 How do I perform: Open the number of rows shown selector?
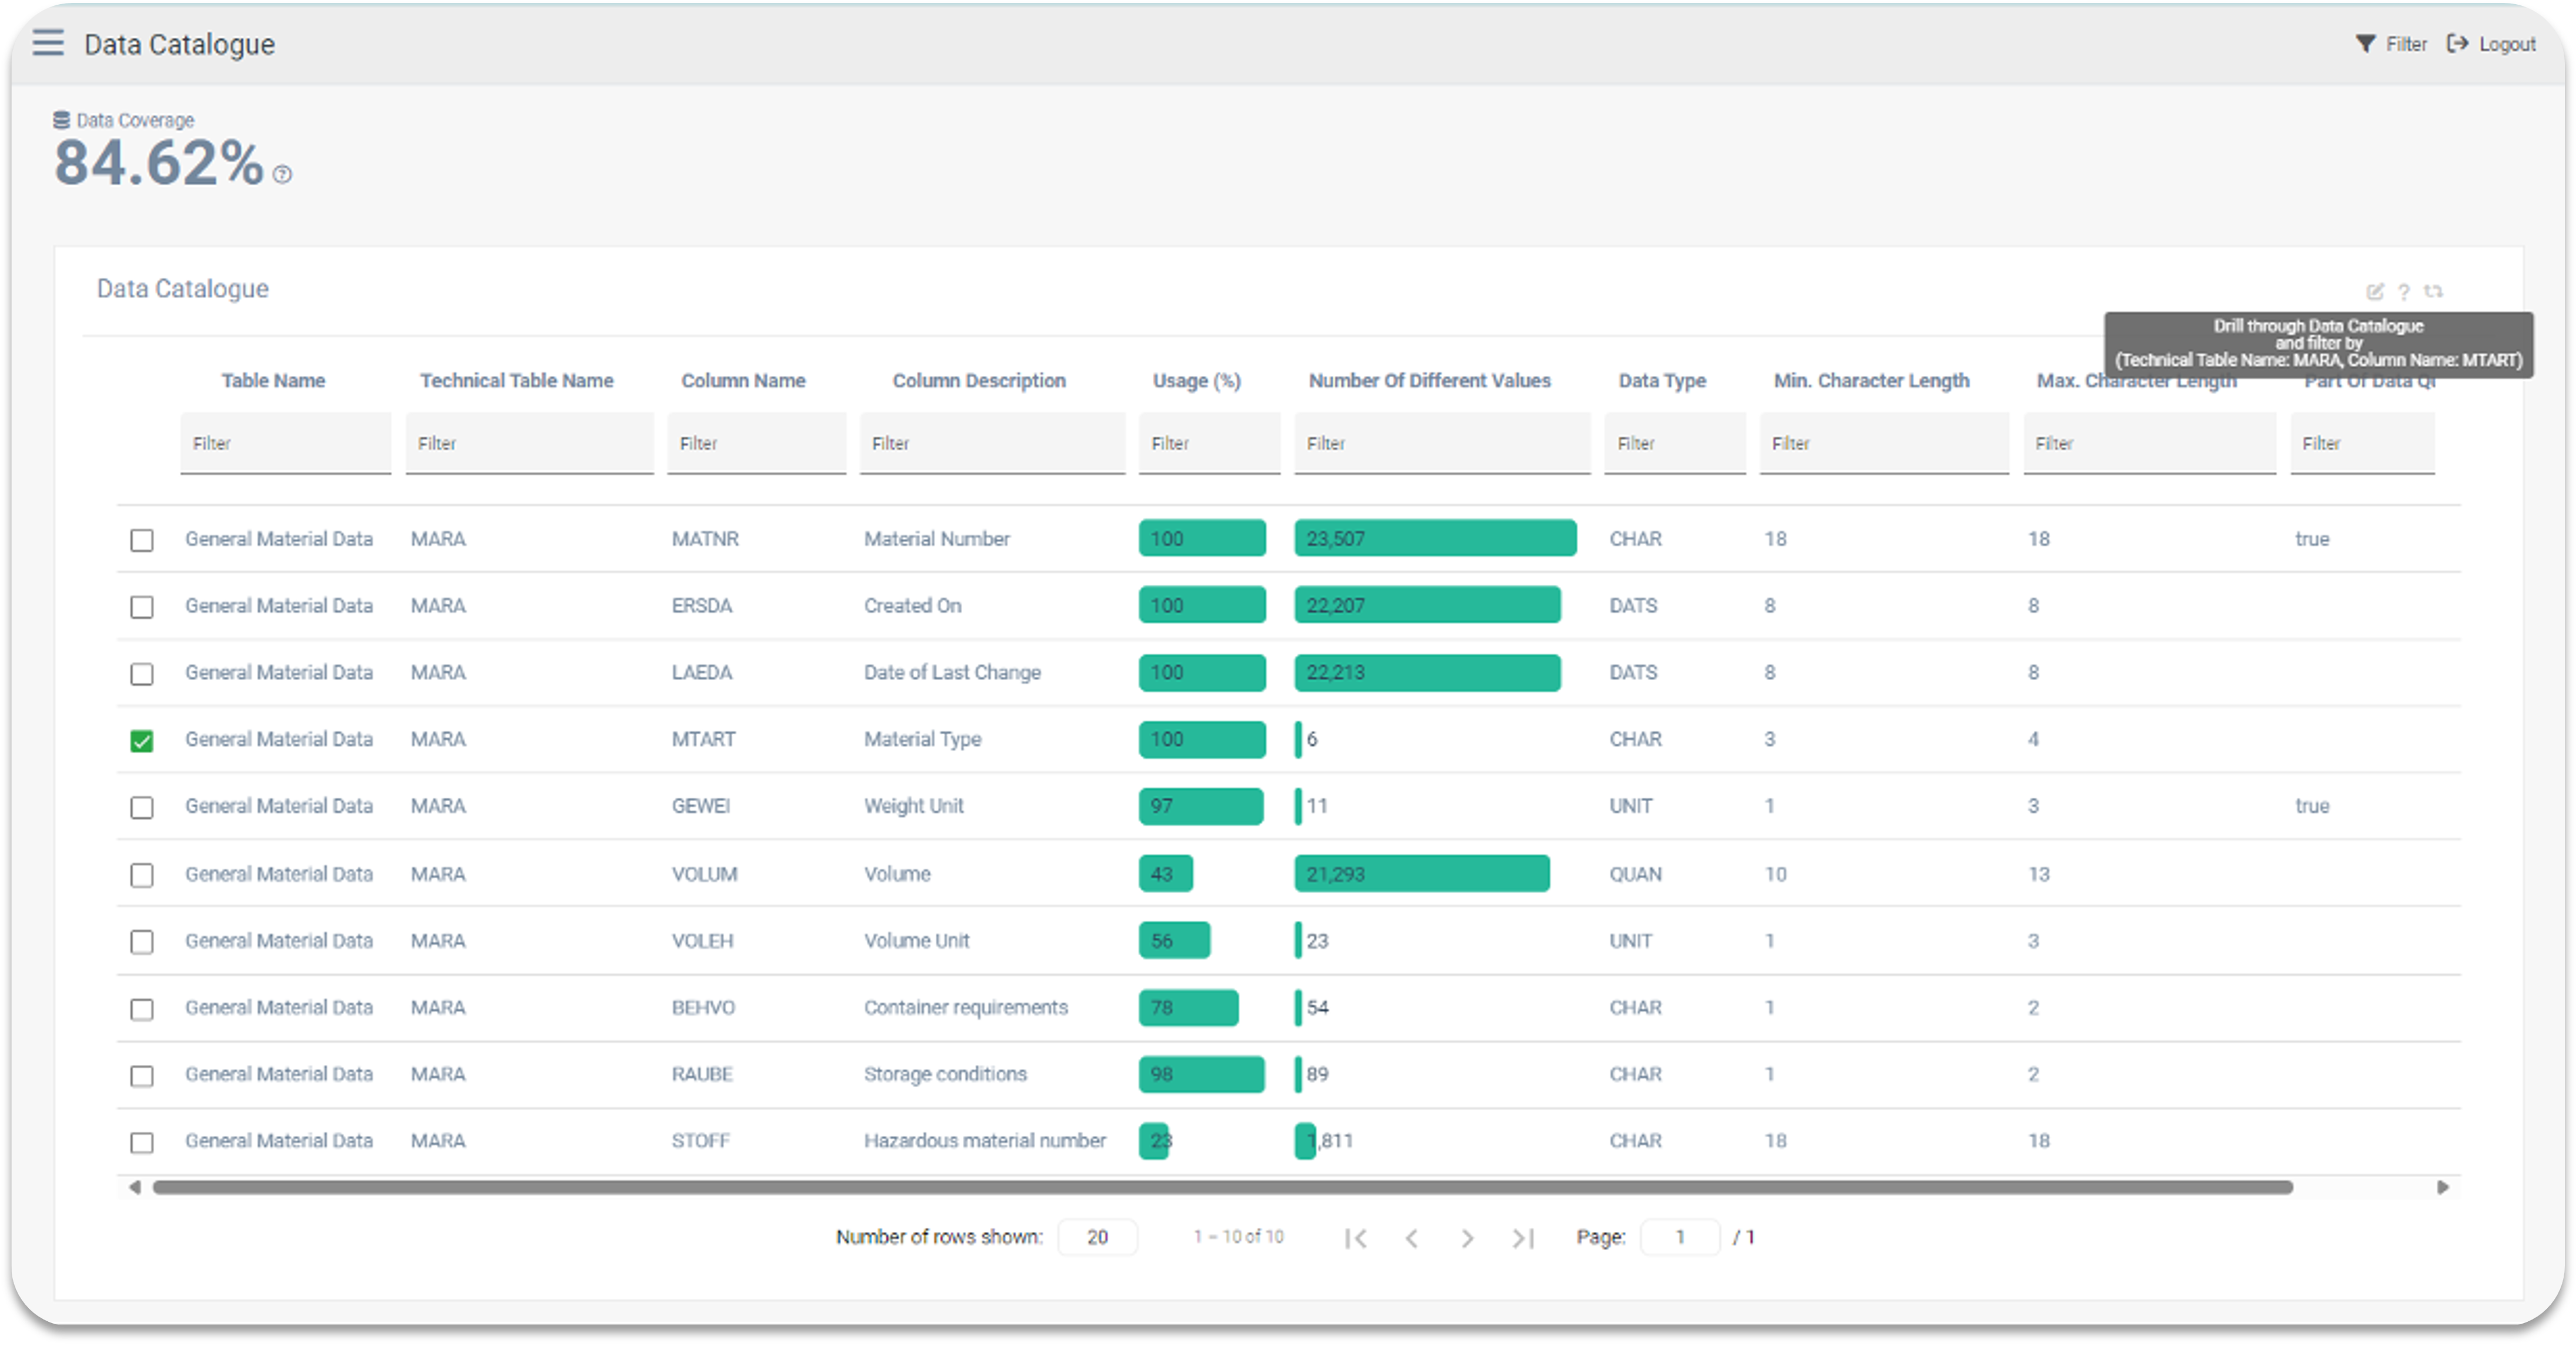[x=1097, y=1237]
